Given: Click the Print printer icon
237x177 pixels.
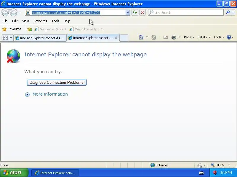Looking at the screenshot, I should pos(174,37).
